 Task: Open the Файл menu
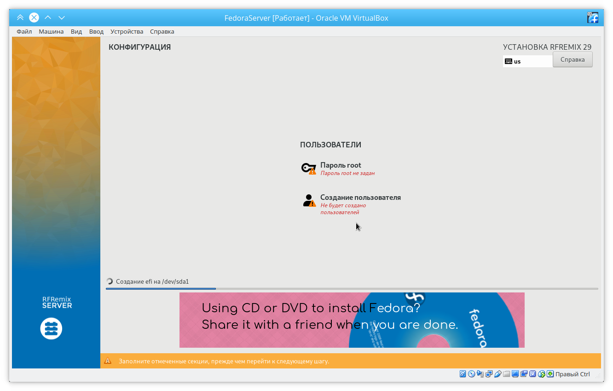click(x=24, y=32)
